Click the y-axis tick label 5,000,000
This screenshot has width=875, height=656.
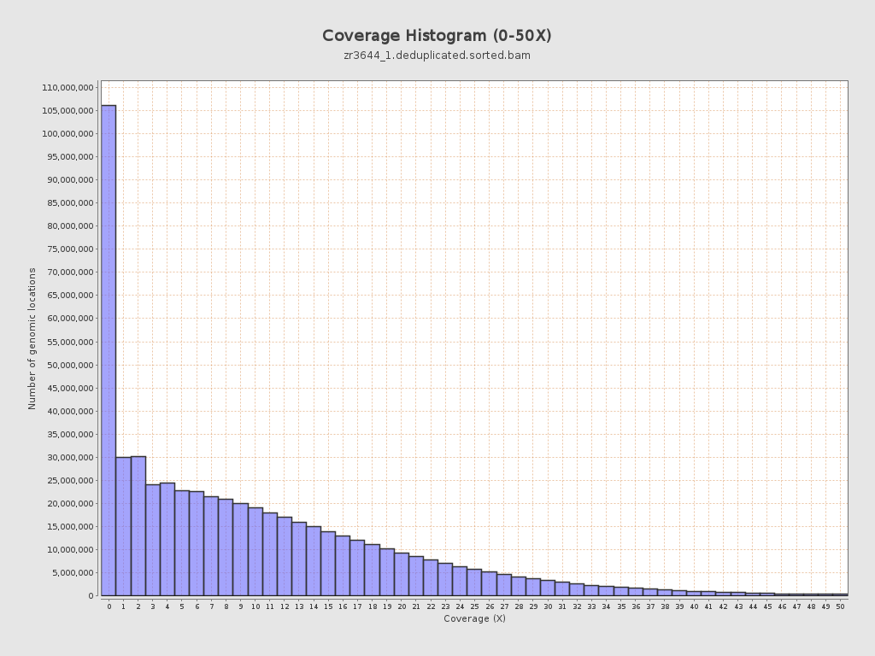point(72,573)
